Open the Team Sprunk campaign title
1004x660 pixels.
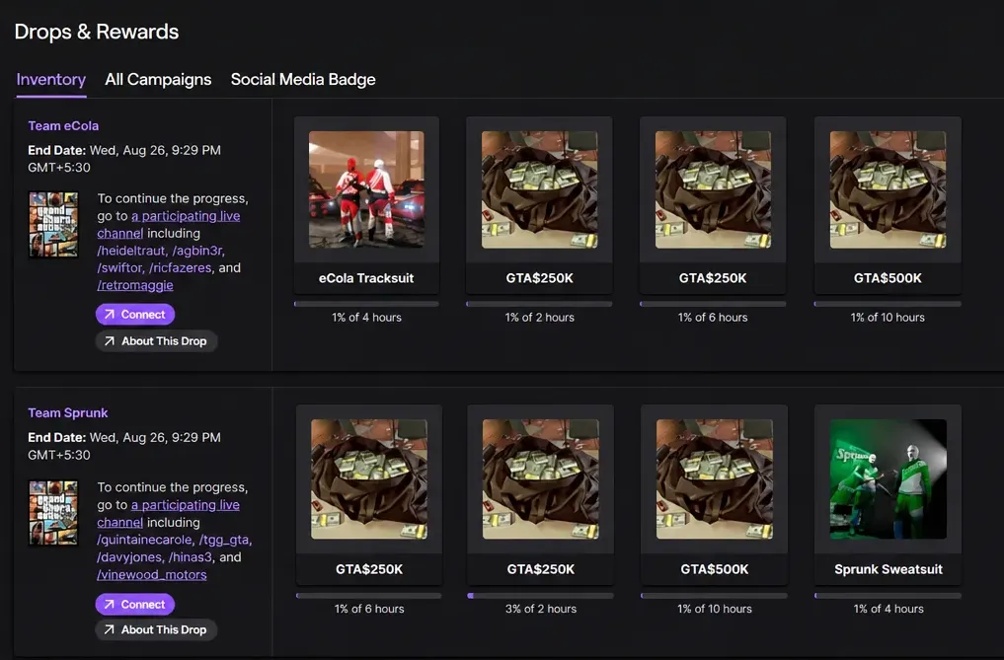tap(68, 413)
